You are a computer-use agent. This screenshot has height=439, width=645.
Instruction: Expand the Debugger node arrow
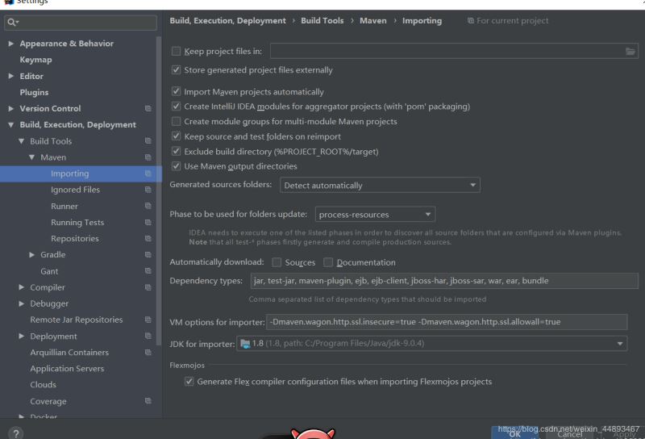(22, 303)
